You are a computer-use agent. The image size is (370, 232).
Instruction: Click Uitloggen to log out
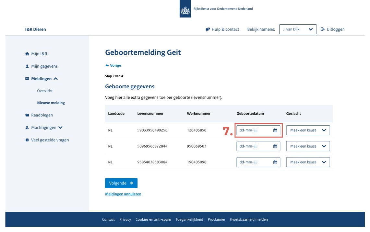[x=336, y=29]
